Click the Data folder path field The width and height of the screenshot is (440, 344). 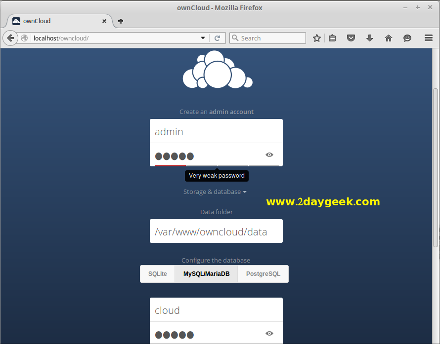[216, 231]
